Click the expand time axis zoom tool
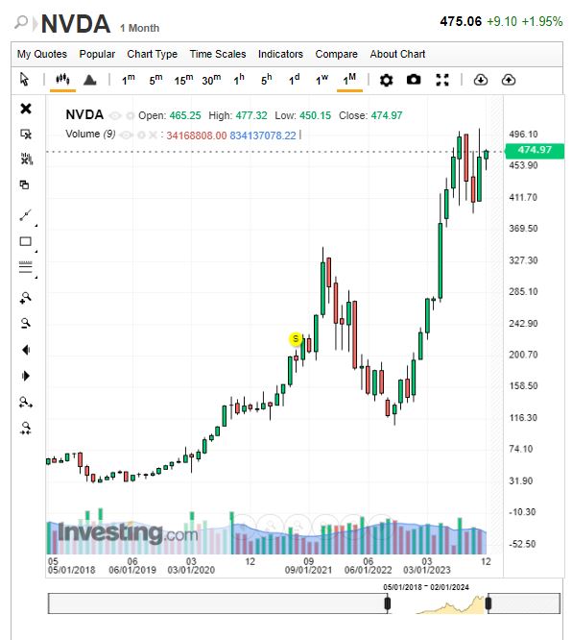 (26, 403)
